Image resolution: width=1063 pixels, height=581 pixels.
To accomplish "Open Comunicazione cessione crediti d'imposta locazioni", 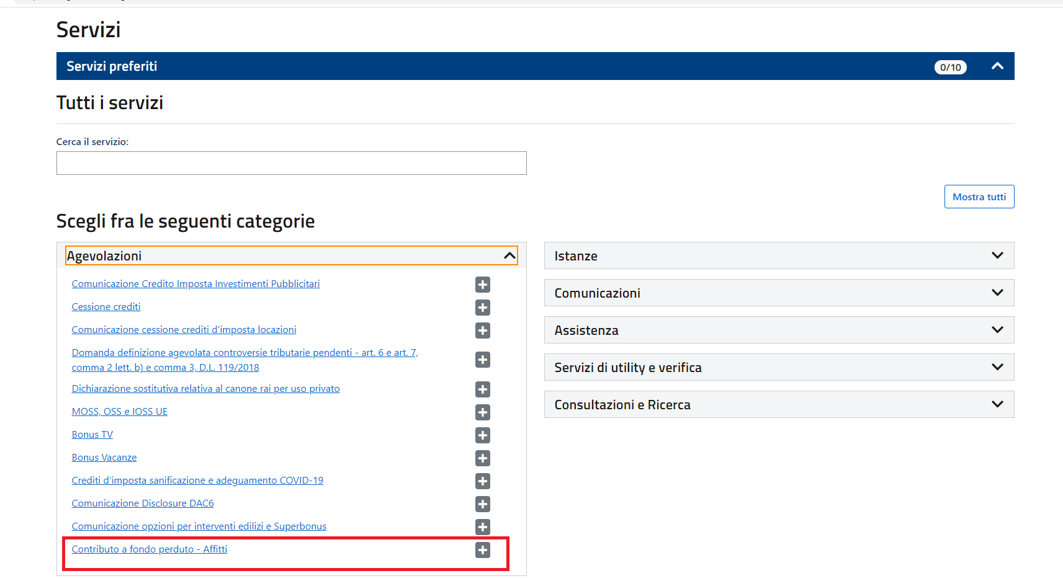I will 184,330.
